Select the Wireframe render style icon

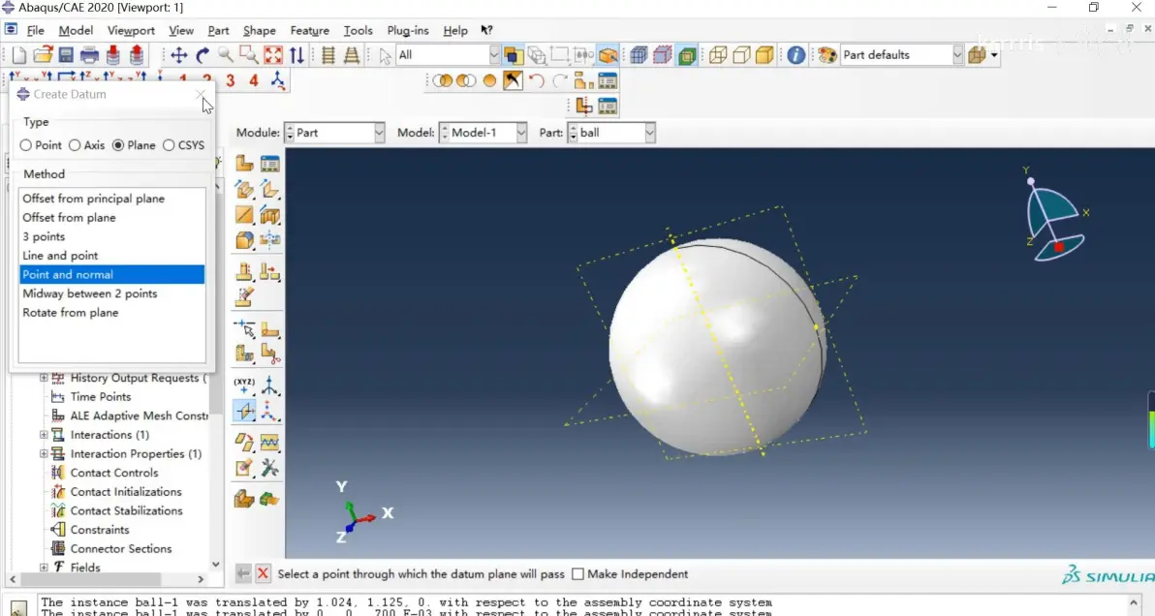tap(717, 55)
